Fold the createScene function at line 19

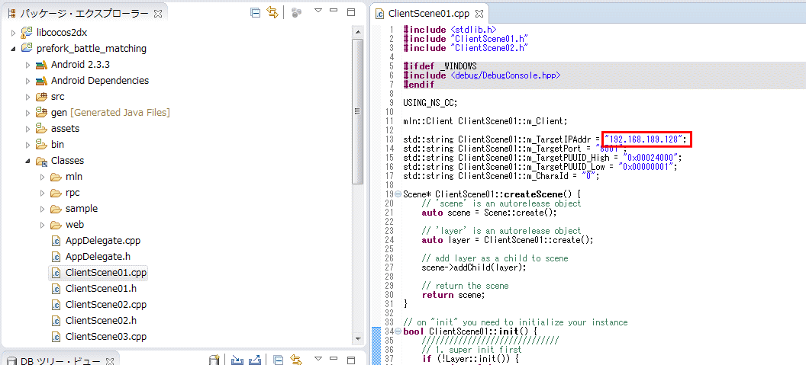(x=398, y=194)
